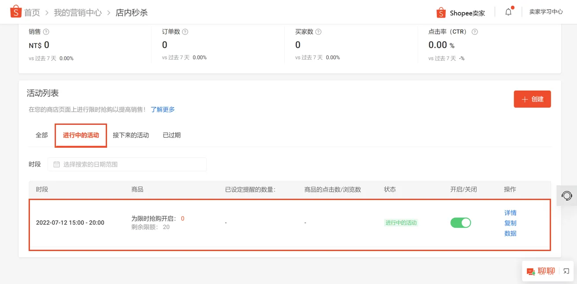
Task: Click the 创建 button
Action: pos(532,99)
